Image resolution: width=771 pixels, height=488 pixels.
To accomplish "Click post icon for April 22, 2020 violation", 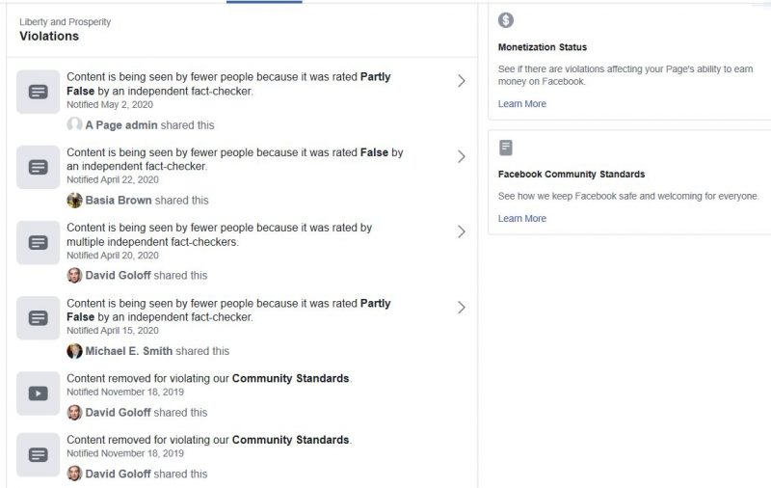I will click(x=39, y=167).
